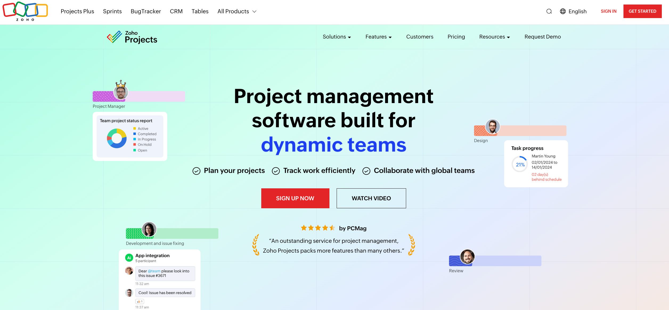Click the status report donut chart

pos(117,138)
